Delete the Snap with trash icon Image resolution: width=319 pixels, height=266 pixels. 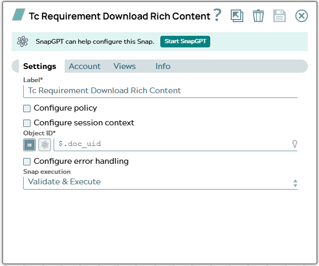pos(258,16)
